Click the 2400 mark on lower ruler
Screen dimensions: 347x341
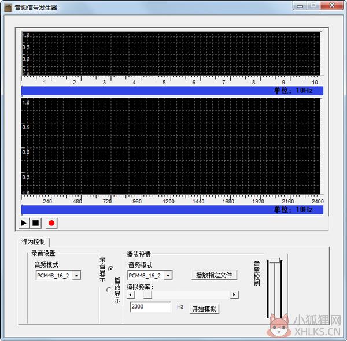[318, 202]
